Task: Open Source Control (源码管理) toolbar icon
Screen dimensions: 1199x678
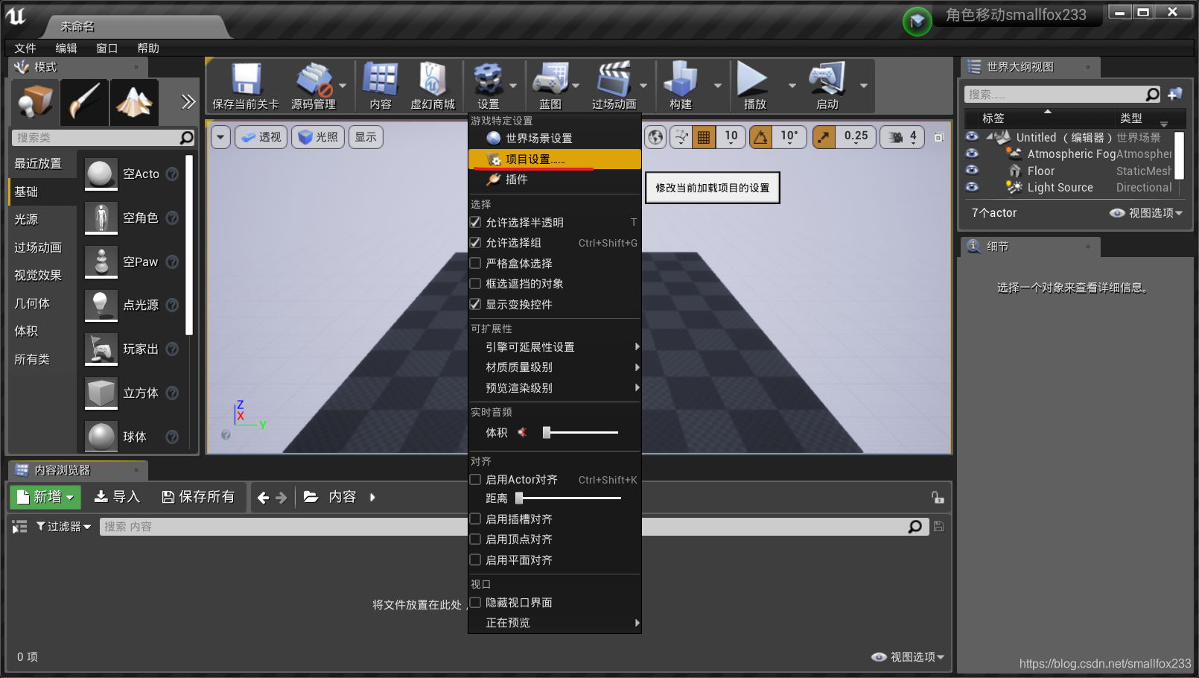Action: (314, 79)
